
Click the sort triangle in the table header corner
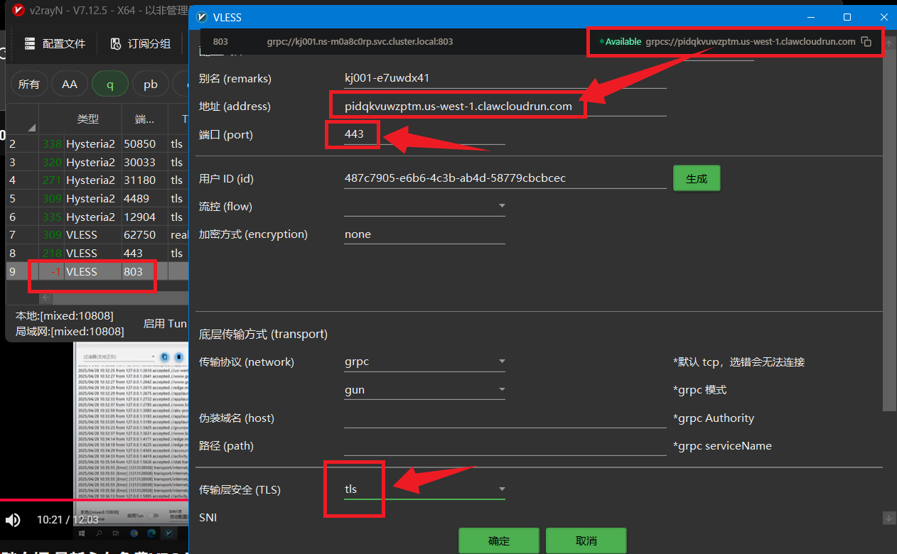[31, 128]
